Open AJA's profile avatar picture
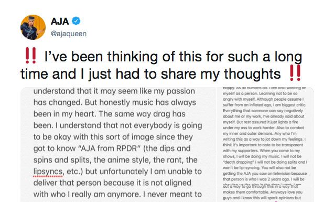The width and height of the screenshot is (334, 202). tap(33, 27)
